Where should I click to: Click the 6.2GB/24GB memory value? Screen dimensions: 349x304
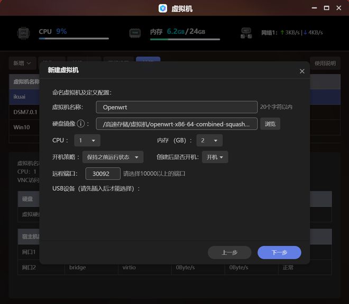(186, 31)
